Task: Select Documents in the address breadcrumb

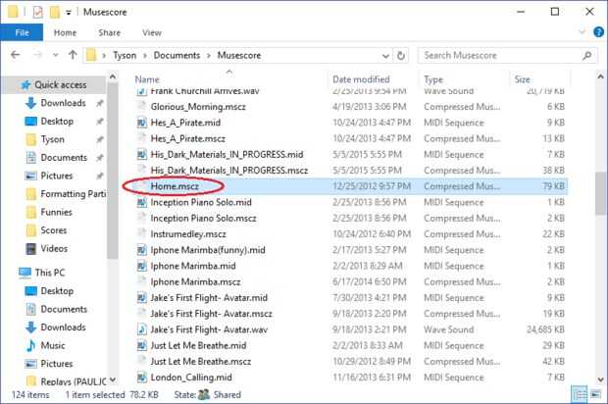Action: pyautogui.click(x=177, y=56)
